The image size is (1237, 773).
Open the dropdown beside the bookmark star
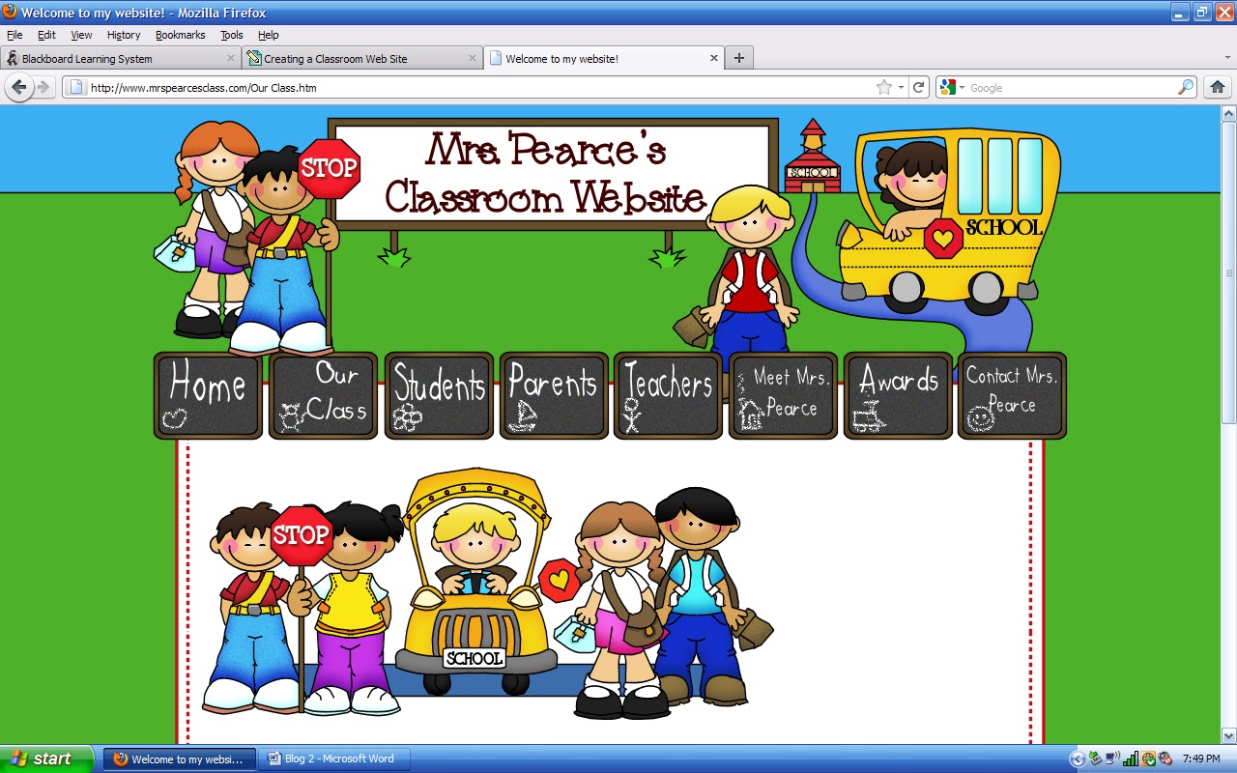pos(900,86)
